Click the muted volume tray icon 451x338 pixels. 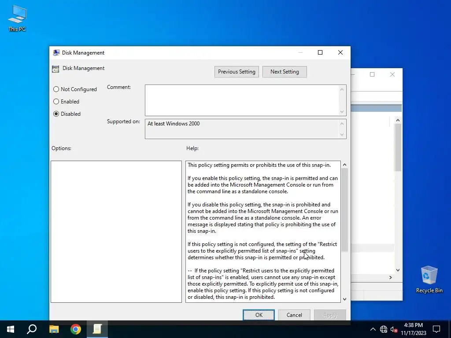tap(394, 329)
